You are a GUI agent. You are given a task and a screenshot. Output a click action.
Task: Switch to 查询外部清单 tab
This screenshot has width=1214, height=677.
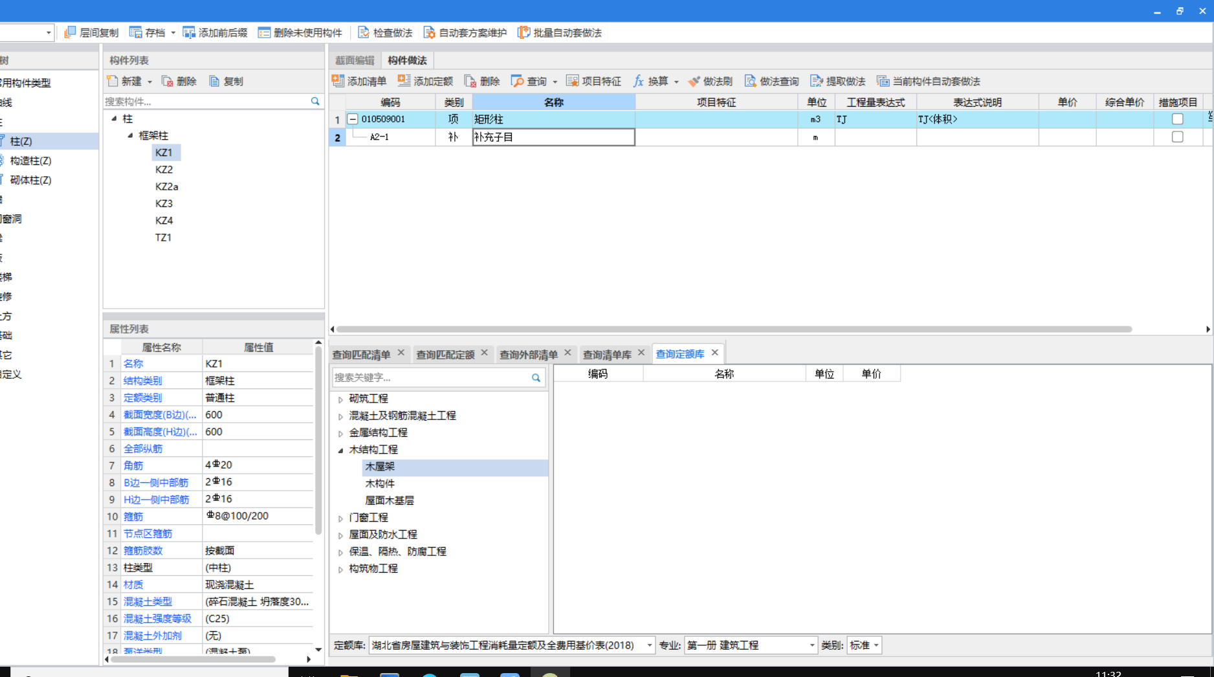[529, 354]
